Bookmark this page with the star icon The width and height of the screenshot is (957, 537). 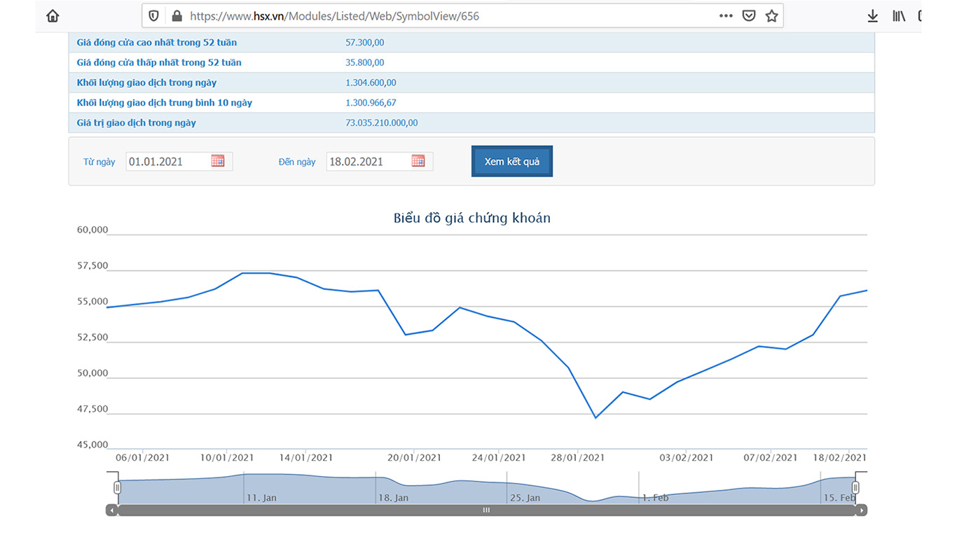(771, 15)
